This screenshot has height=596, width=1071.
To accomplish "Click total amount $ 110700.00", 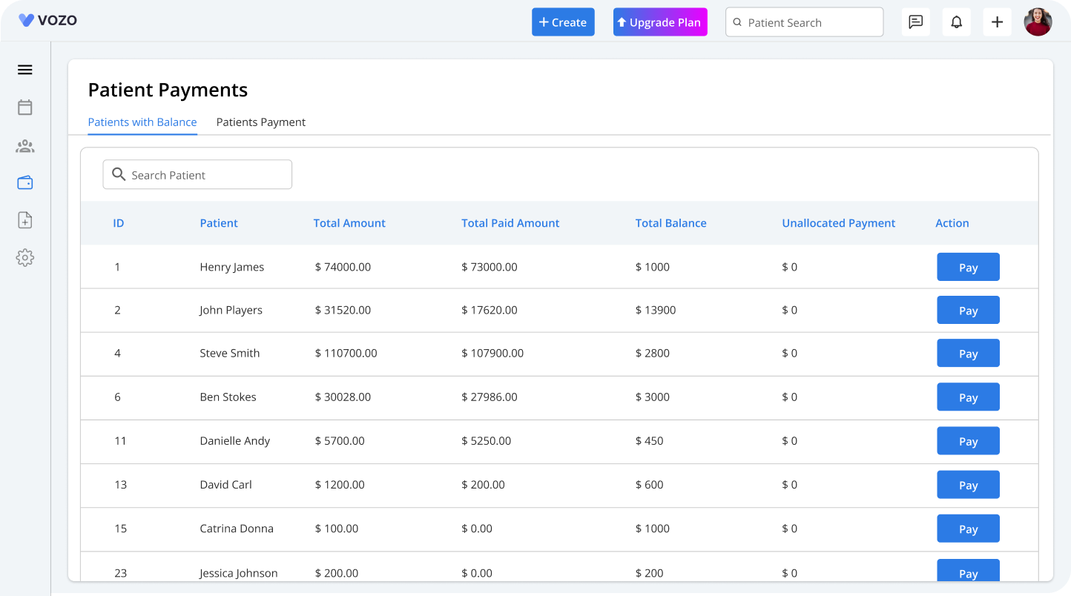I will coord(346,353).
